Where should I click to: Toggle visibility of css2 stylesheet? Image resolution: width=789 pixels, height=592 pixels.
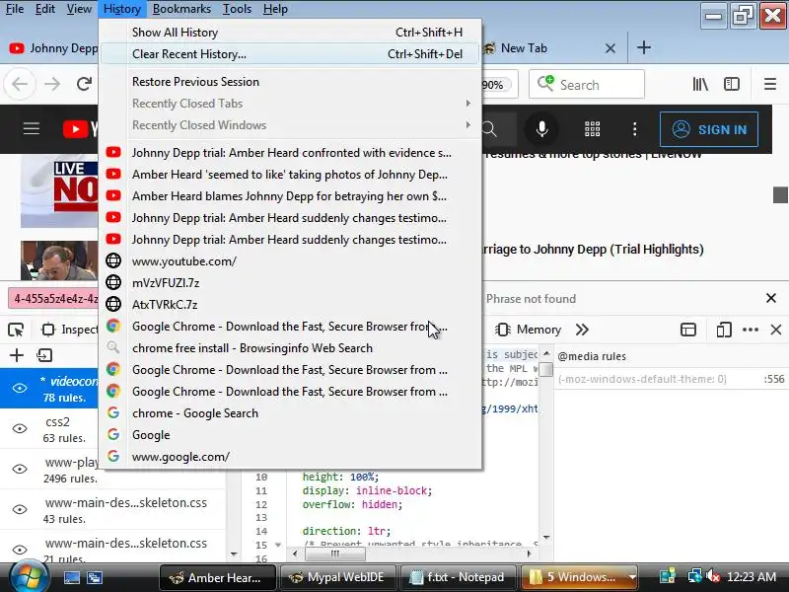pyautogui.click(x=20, y=428)
